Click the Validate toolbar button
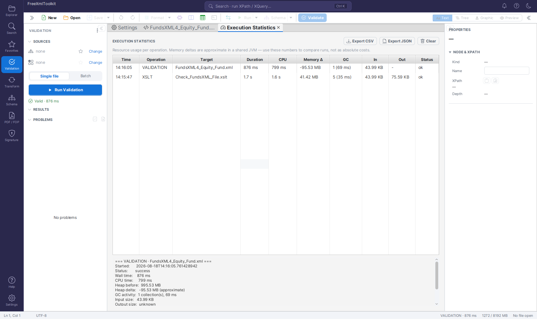 coord(312,18)
